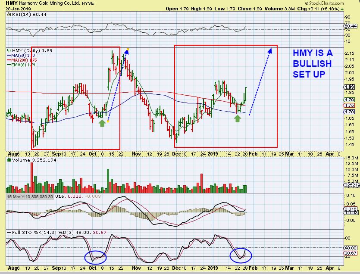Click the 'High 1.89' value in header
The width and height of the screenshot is (360, 274).
[x=201, y=9]
